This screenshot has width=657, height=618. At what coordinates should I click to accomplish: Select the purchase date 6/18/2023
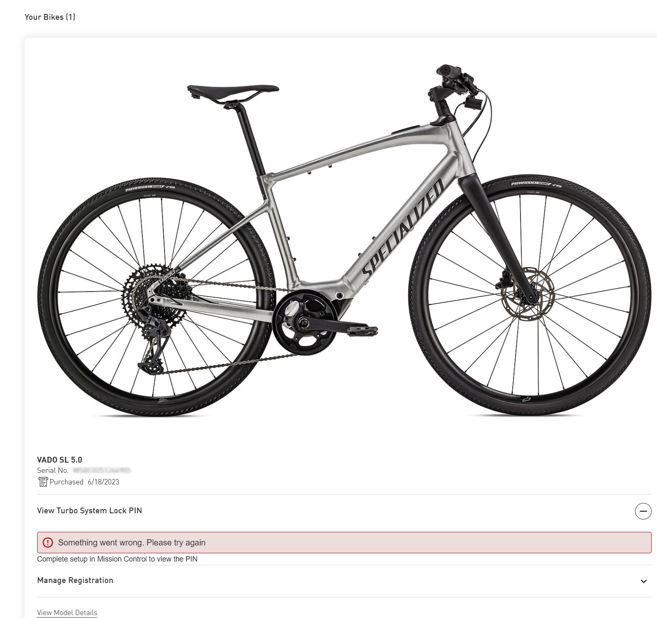[x=104, y=482]
